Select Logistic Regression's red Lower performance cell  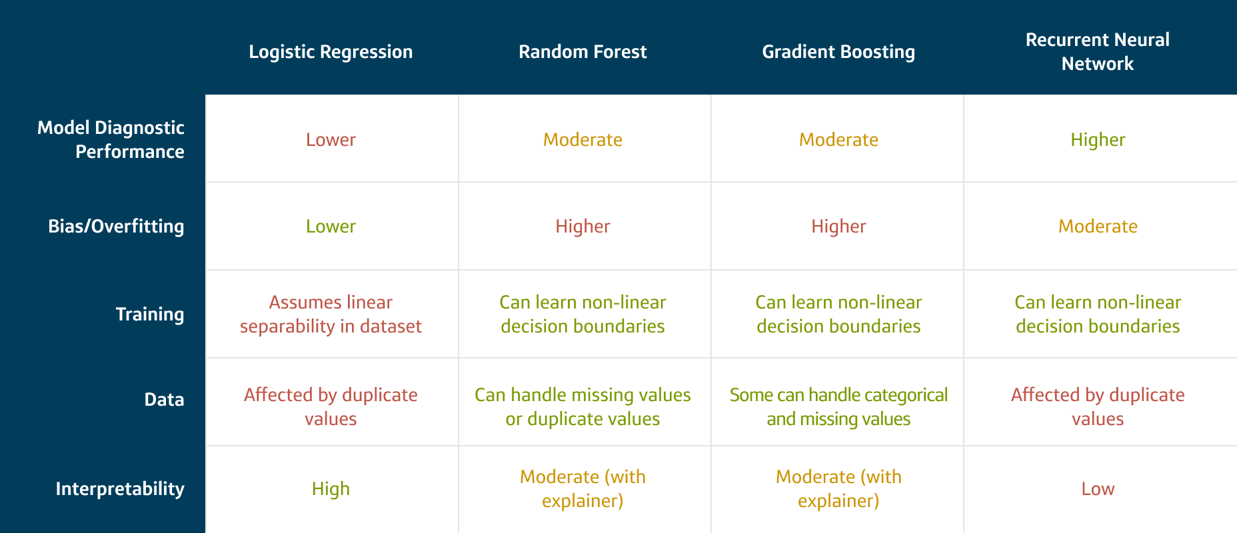pyautogui.click(x=331, y=140)
